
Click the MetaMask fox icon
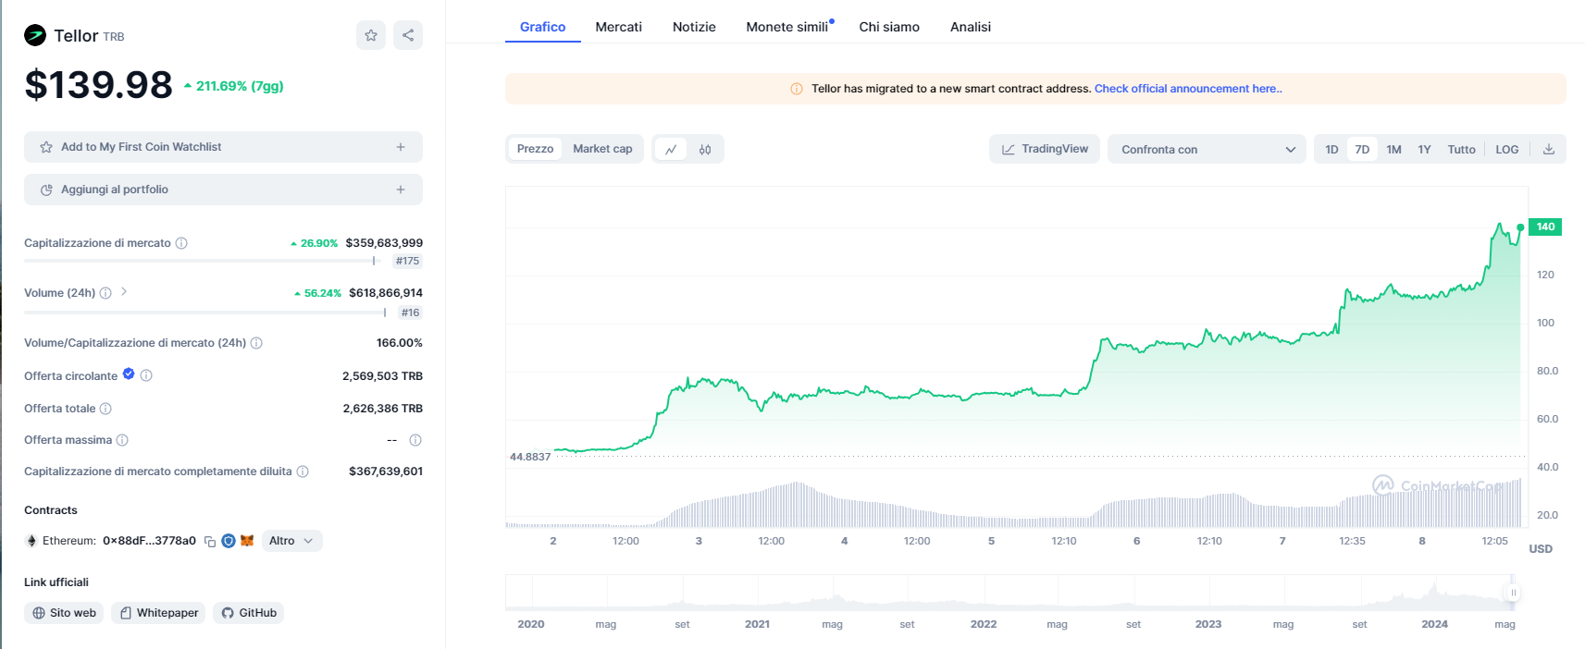[247, 541]
